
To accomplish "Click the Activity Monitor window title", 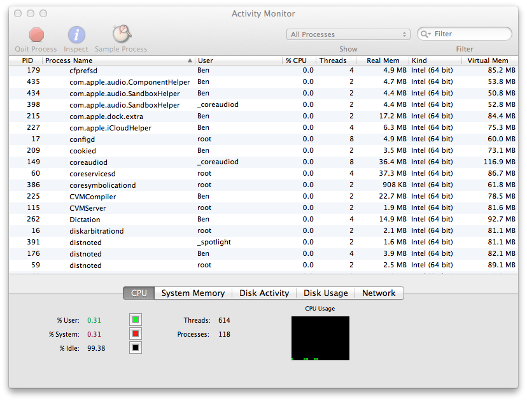I will click(263, 14).
